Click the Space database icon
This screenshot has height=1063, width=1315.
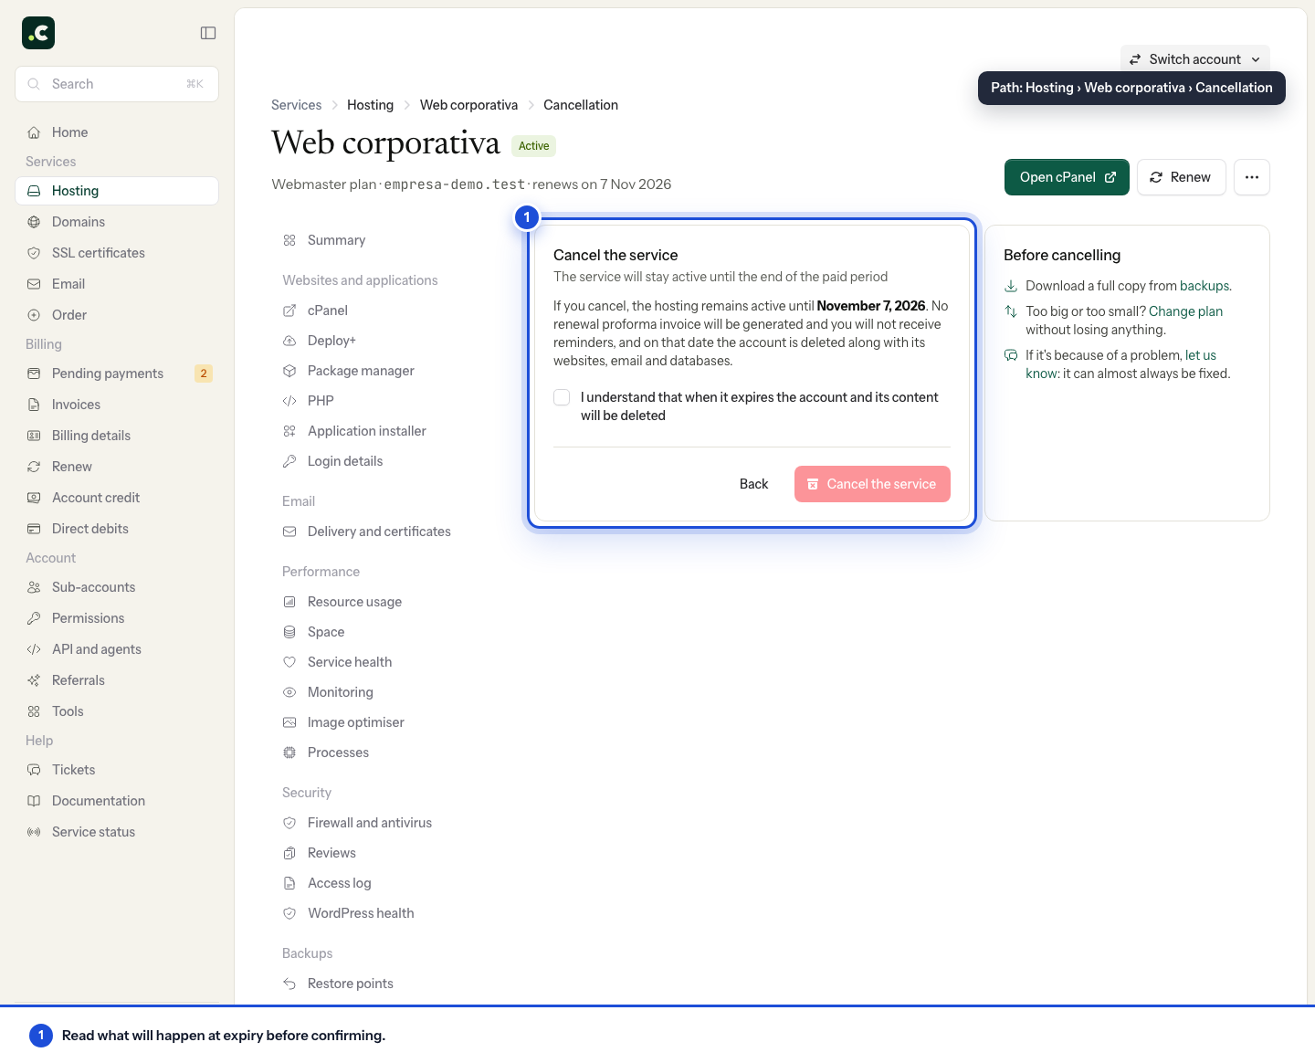(289, 632)
